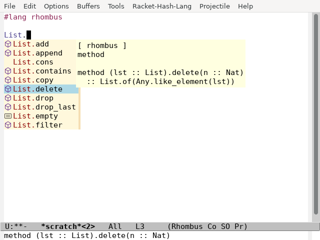Viewport: 320px width, 240px height.
Task: Click the *scratch*<2> buffer name
Action: pyautogui.click(x=68, y=226)
